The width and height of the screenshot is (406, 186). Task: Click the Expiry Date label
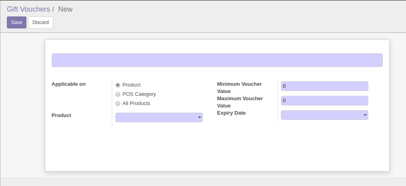[231, 113]
